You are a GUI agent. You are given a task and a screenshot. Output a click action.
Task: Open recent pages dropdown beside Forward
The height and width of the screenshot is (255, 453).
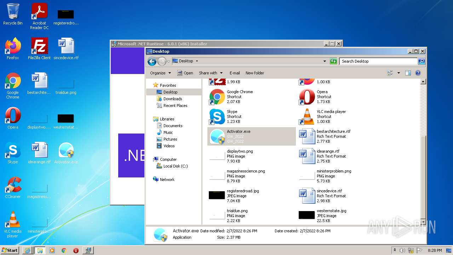click(x=168, y=61)
